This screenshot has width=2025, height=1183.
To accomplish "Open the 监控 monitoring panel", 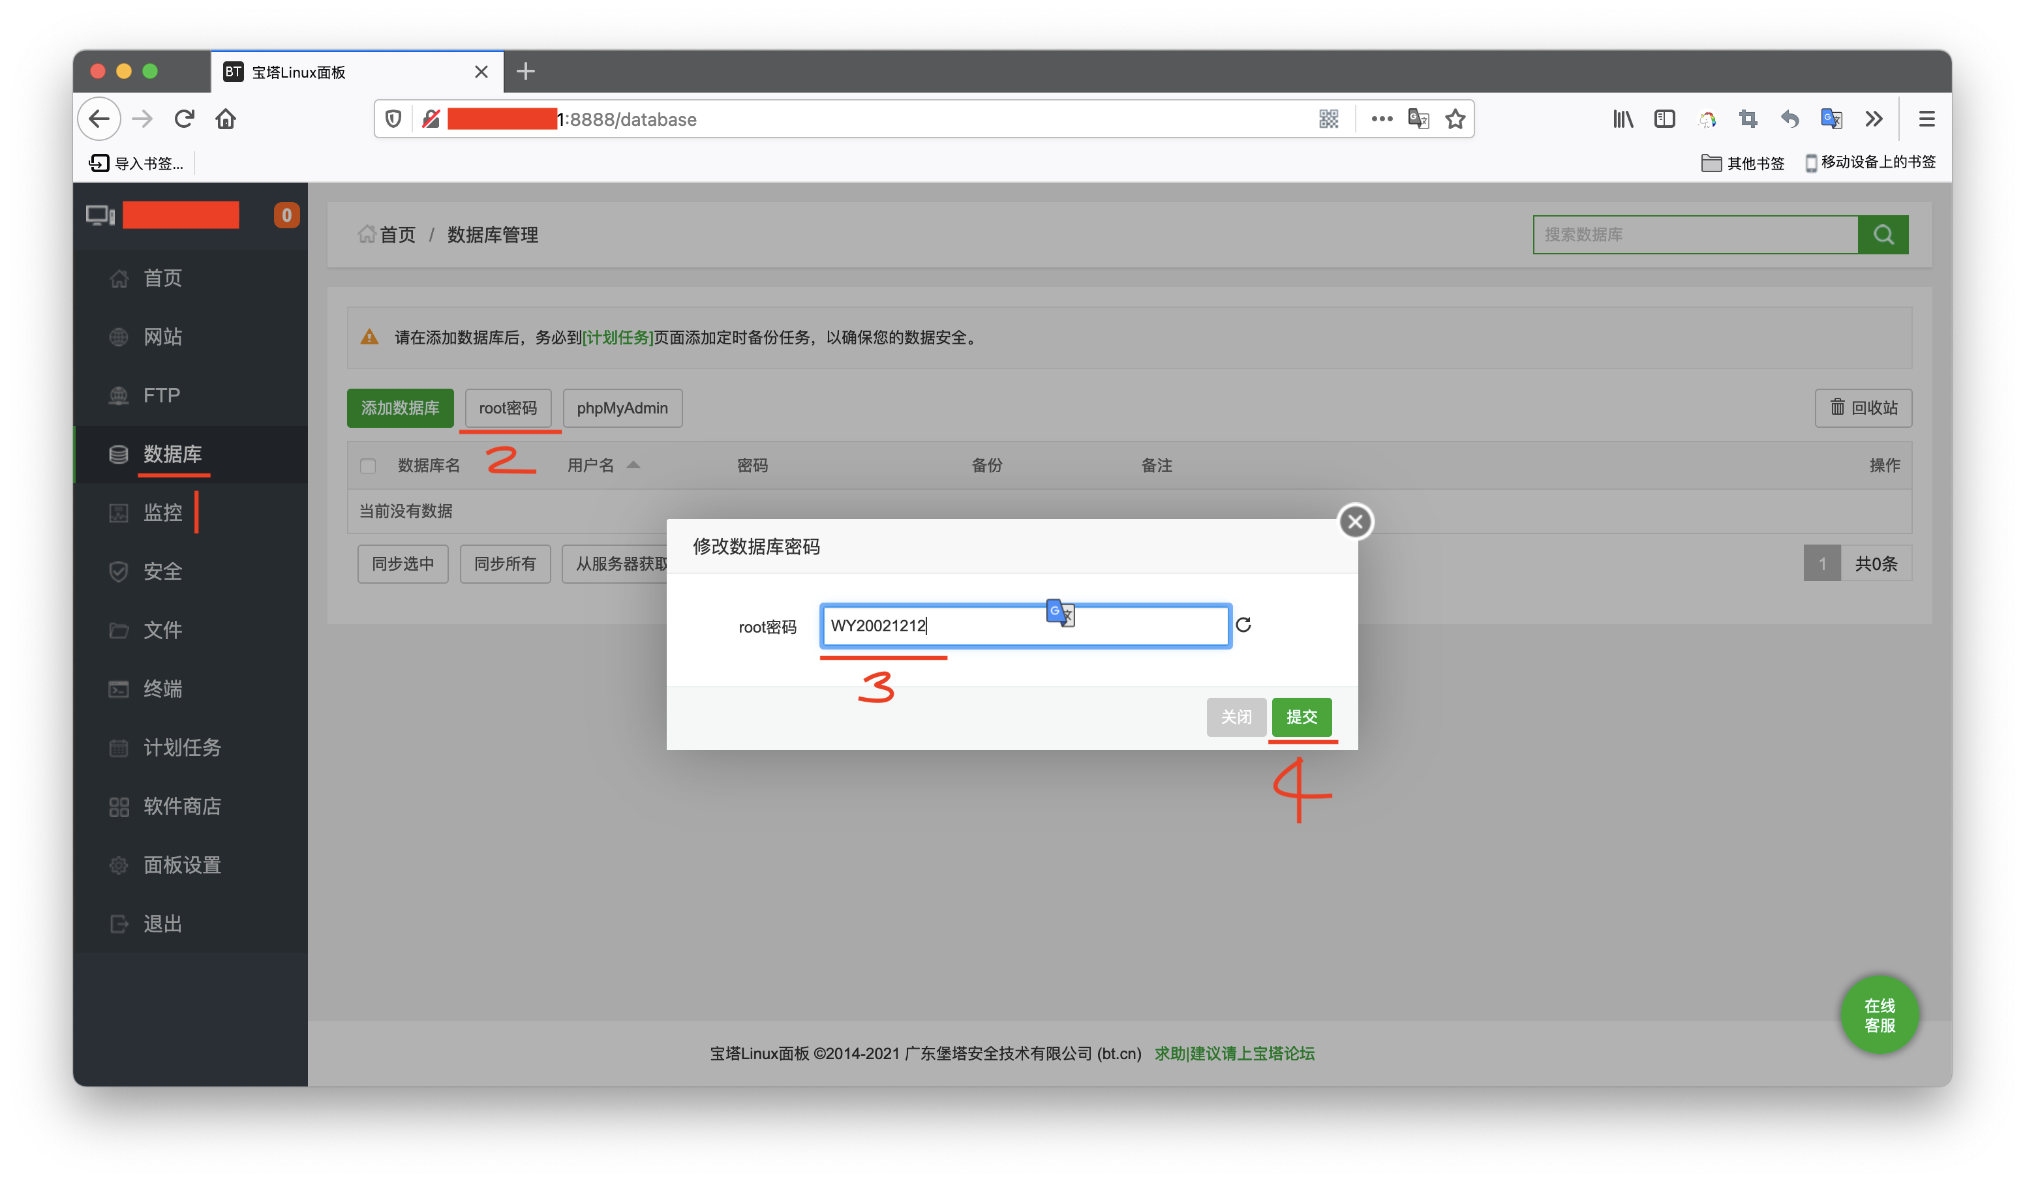I will pos(163,513).
